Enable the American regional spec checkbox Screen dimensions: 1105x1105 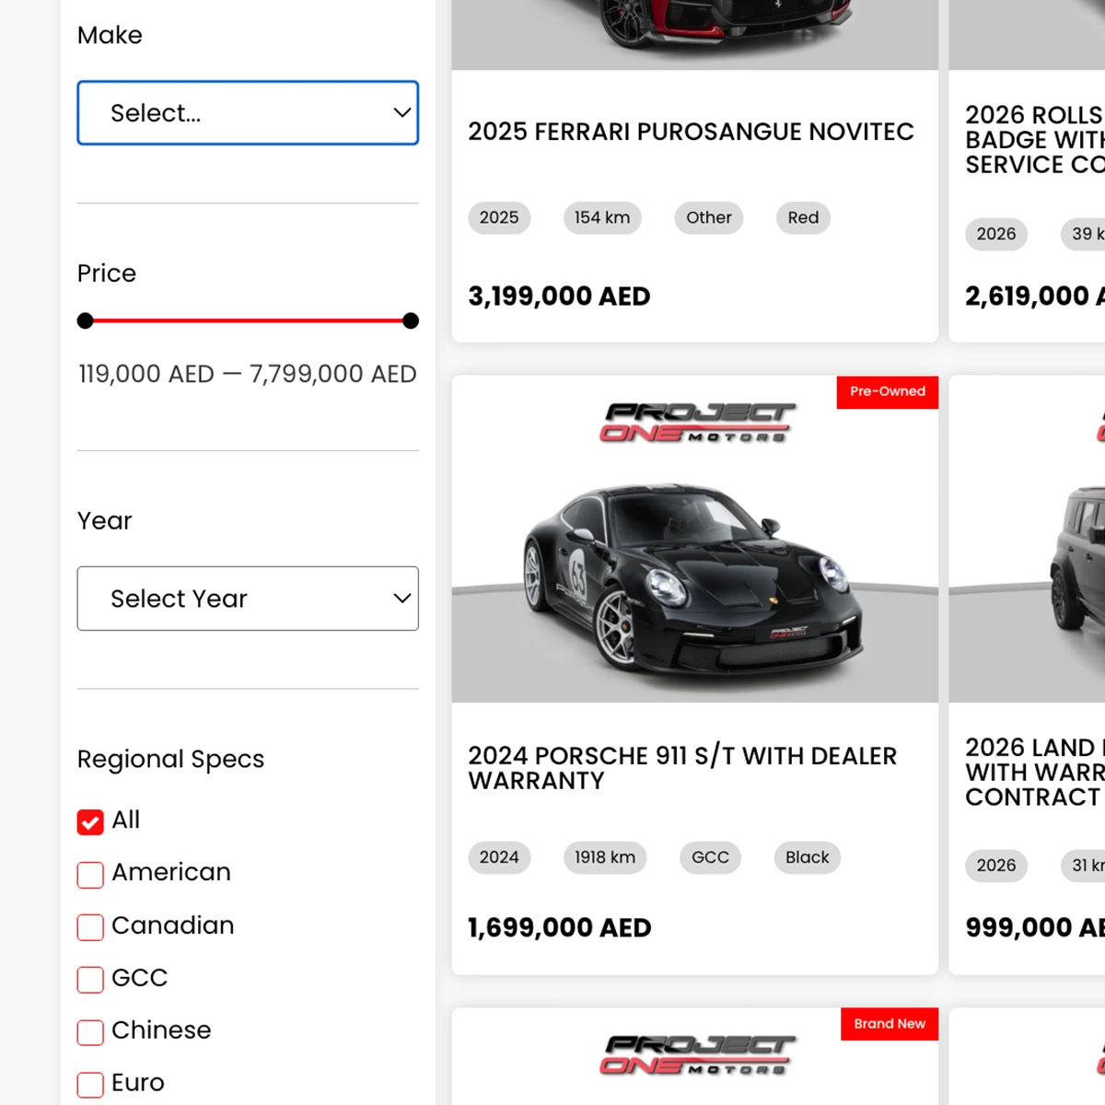click(x=90, y=874)
